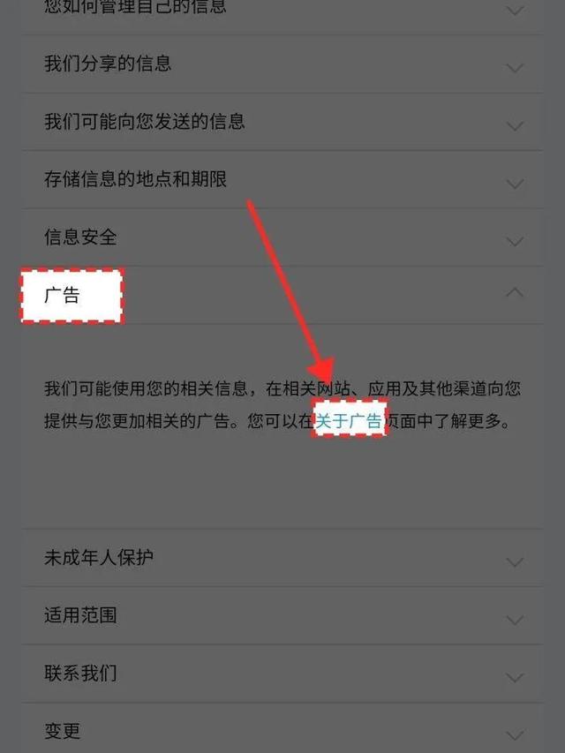Expand 信息安全 chevron
Screen dimensions: 565x753
[x=515, y=242]
